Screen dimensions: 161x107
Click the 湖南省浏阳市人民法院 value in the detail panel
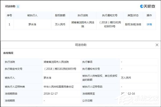[56, 62]
